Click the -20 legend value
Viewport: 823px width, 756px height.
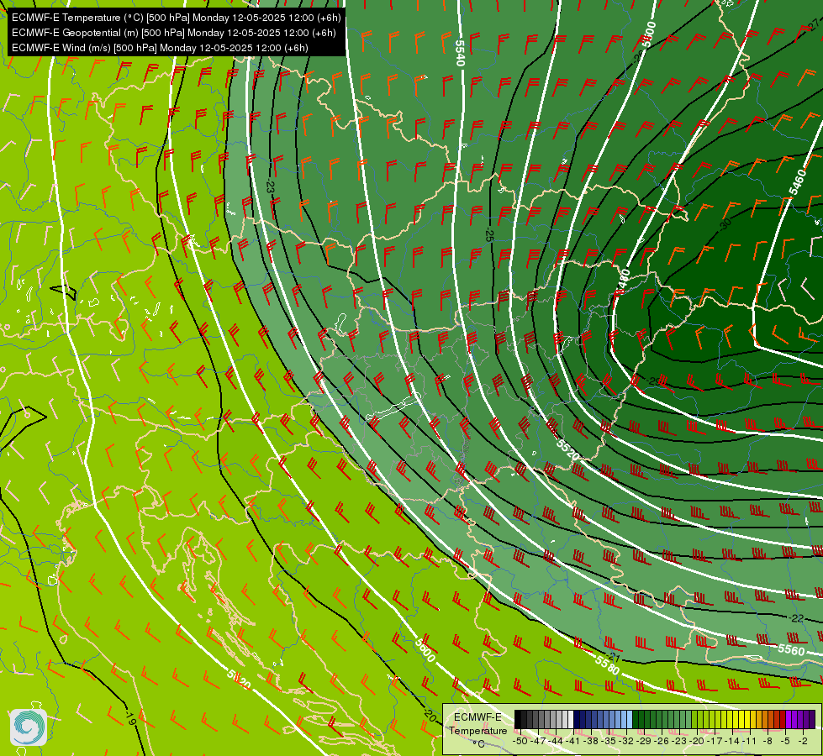click(697, 741)
